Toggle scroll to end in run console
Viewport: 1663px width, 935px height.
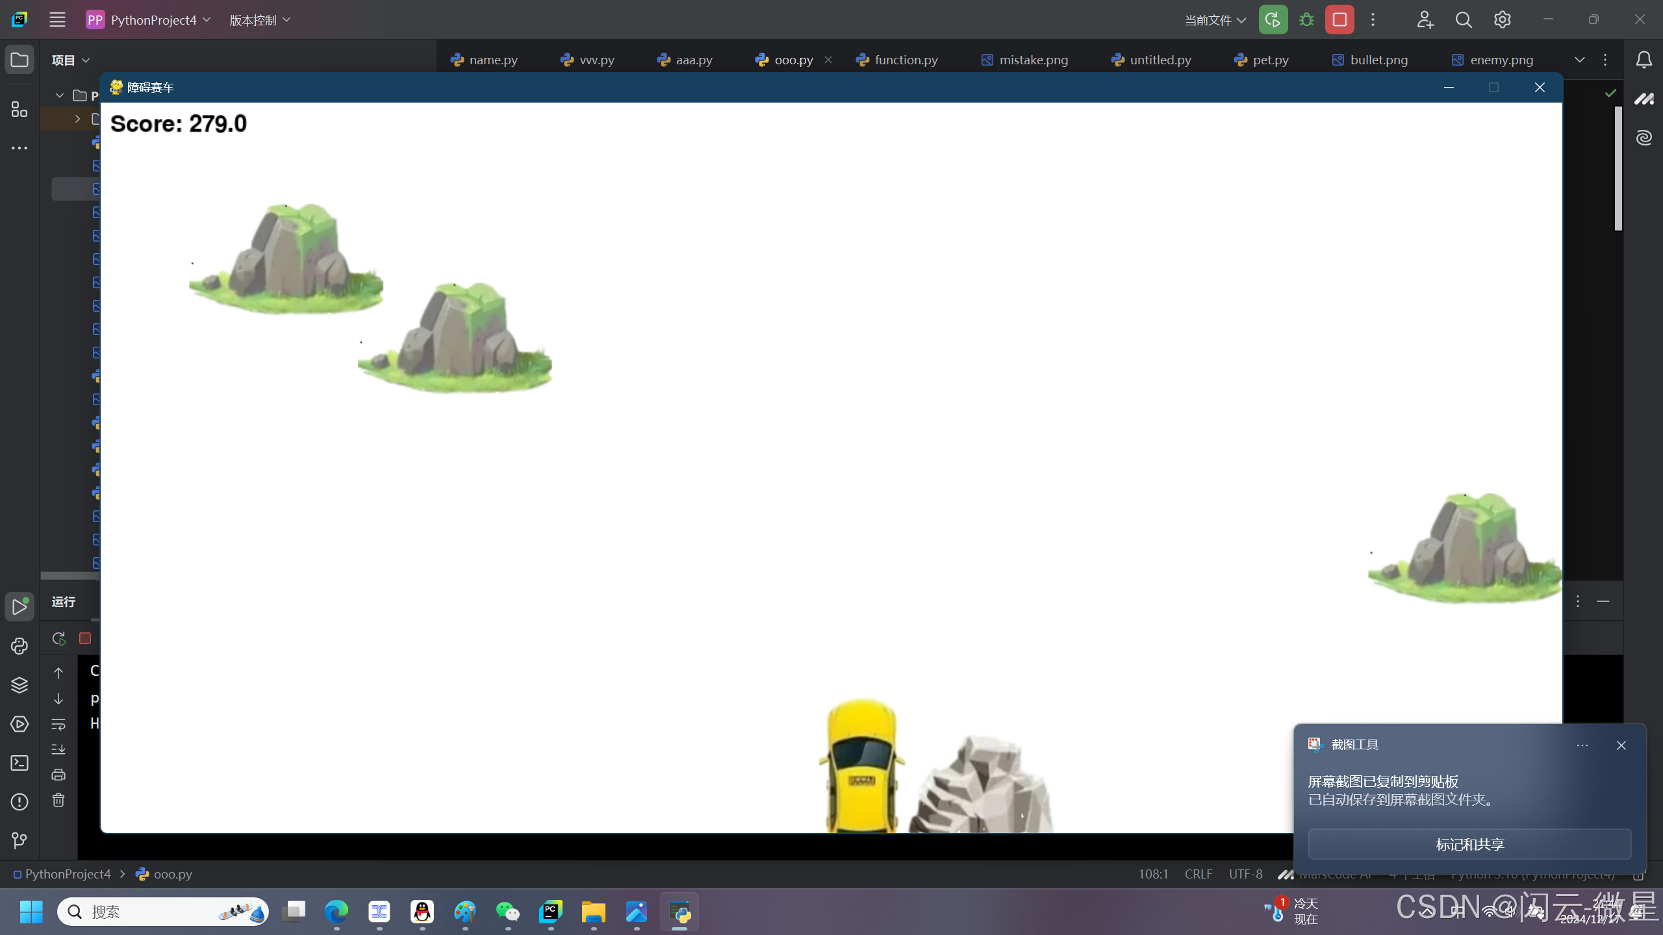[x=58, y=749]
